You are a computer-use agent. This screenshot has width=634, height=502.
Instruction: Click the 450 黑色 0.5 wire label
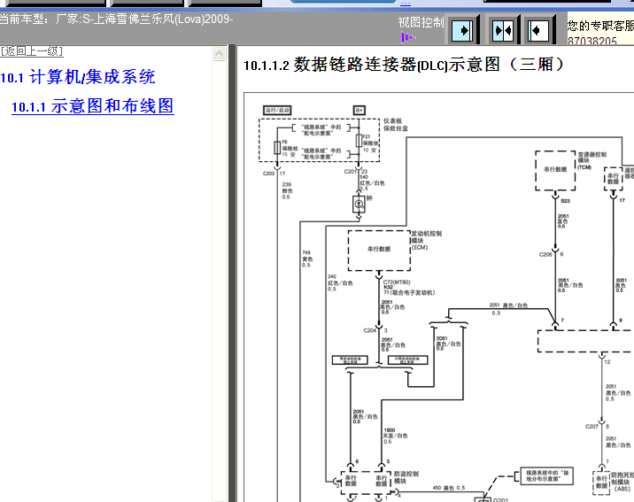pos(449,488)
